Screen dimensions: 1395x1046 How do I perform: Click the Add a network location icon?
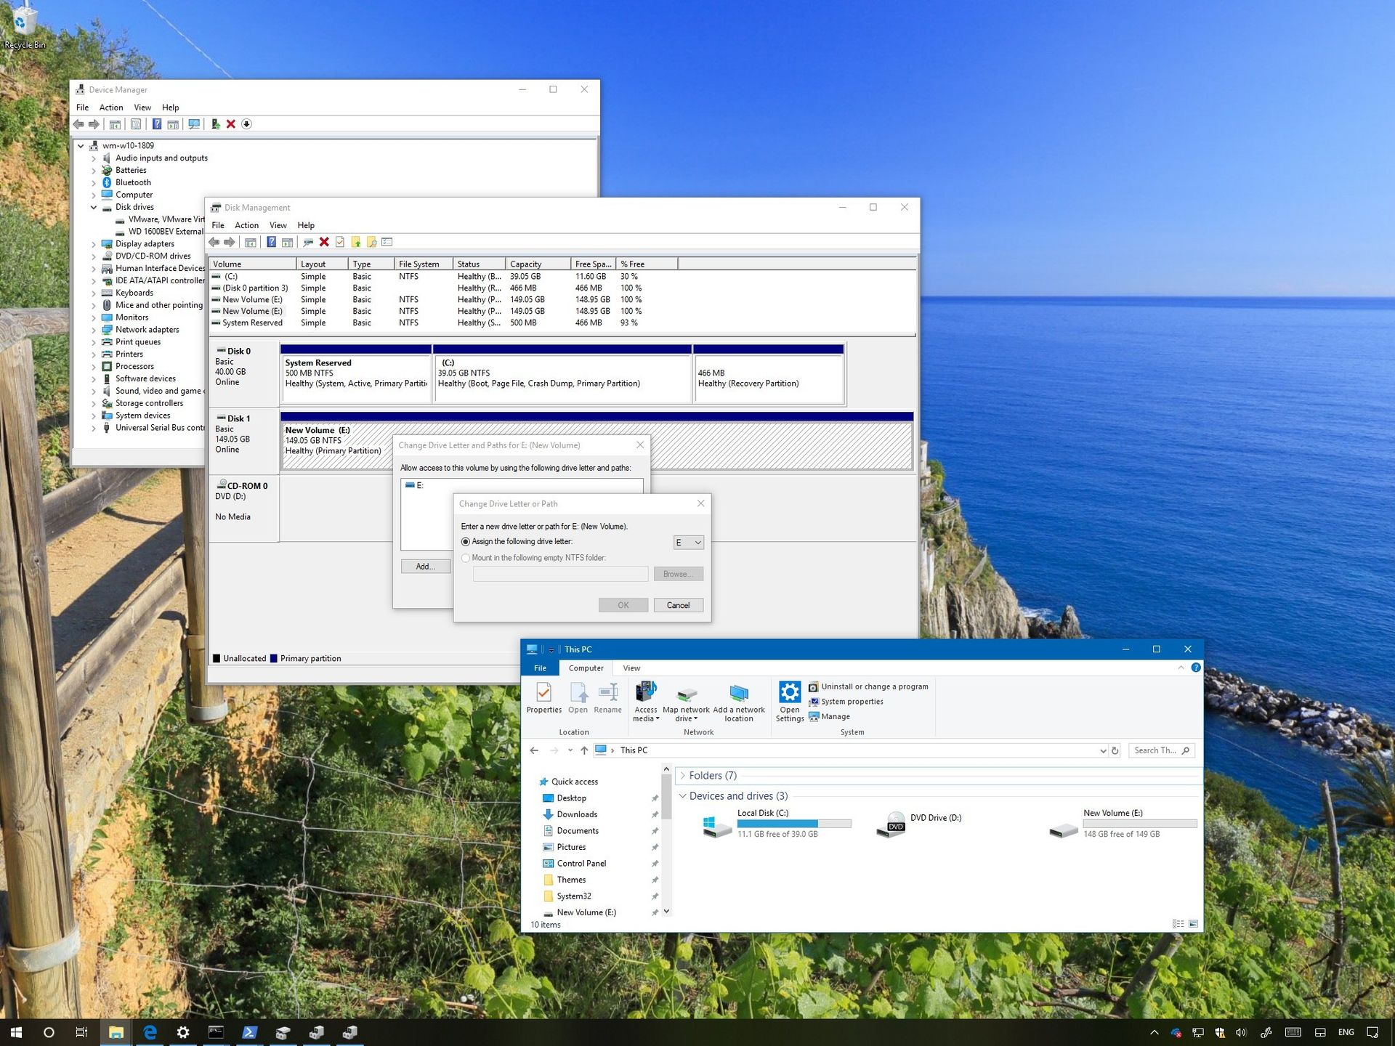739,700
